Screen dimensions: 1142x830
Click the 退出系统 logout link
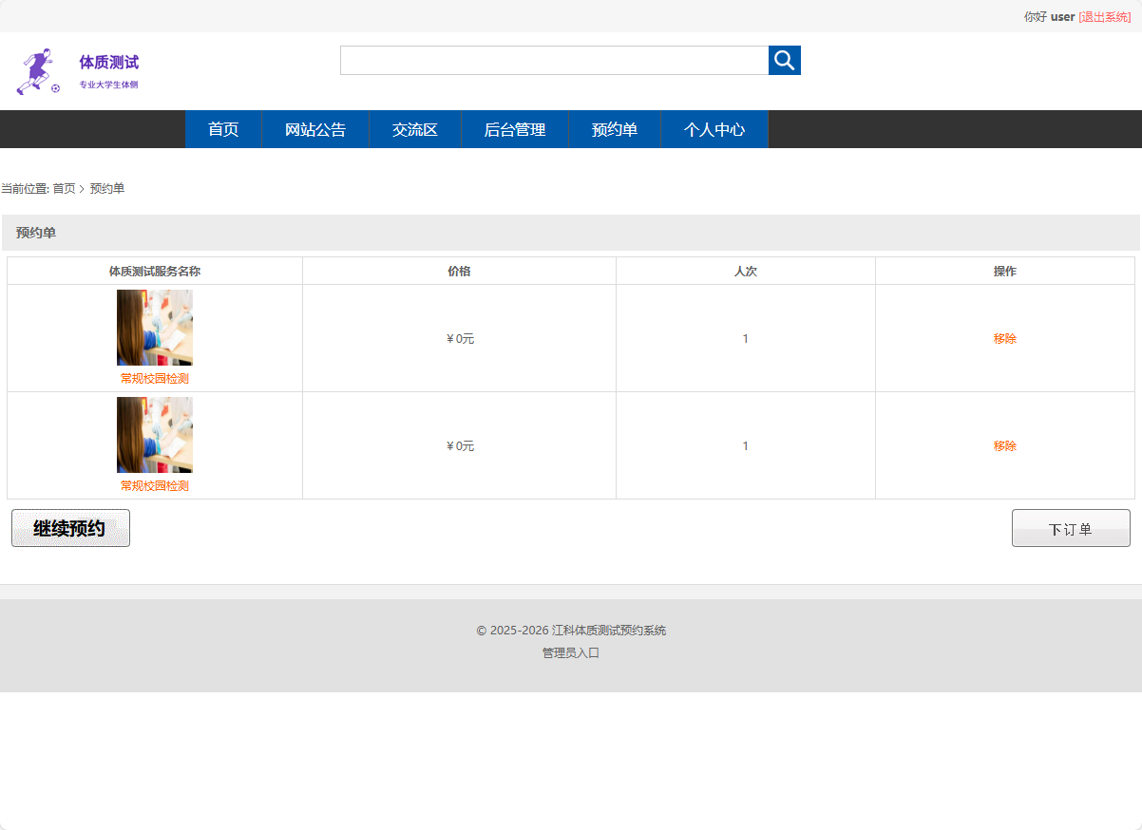(1105, 17)
